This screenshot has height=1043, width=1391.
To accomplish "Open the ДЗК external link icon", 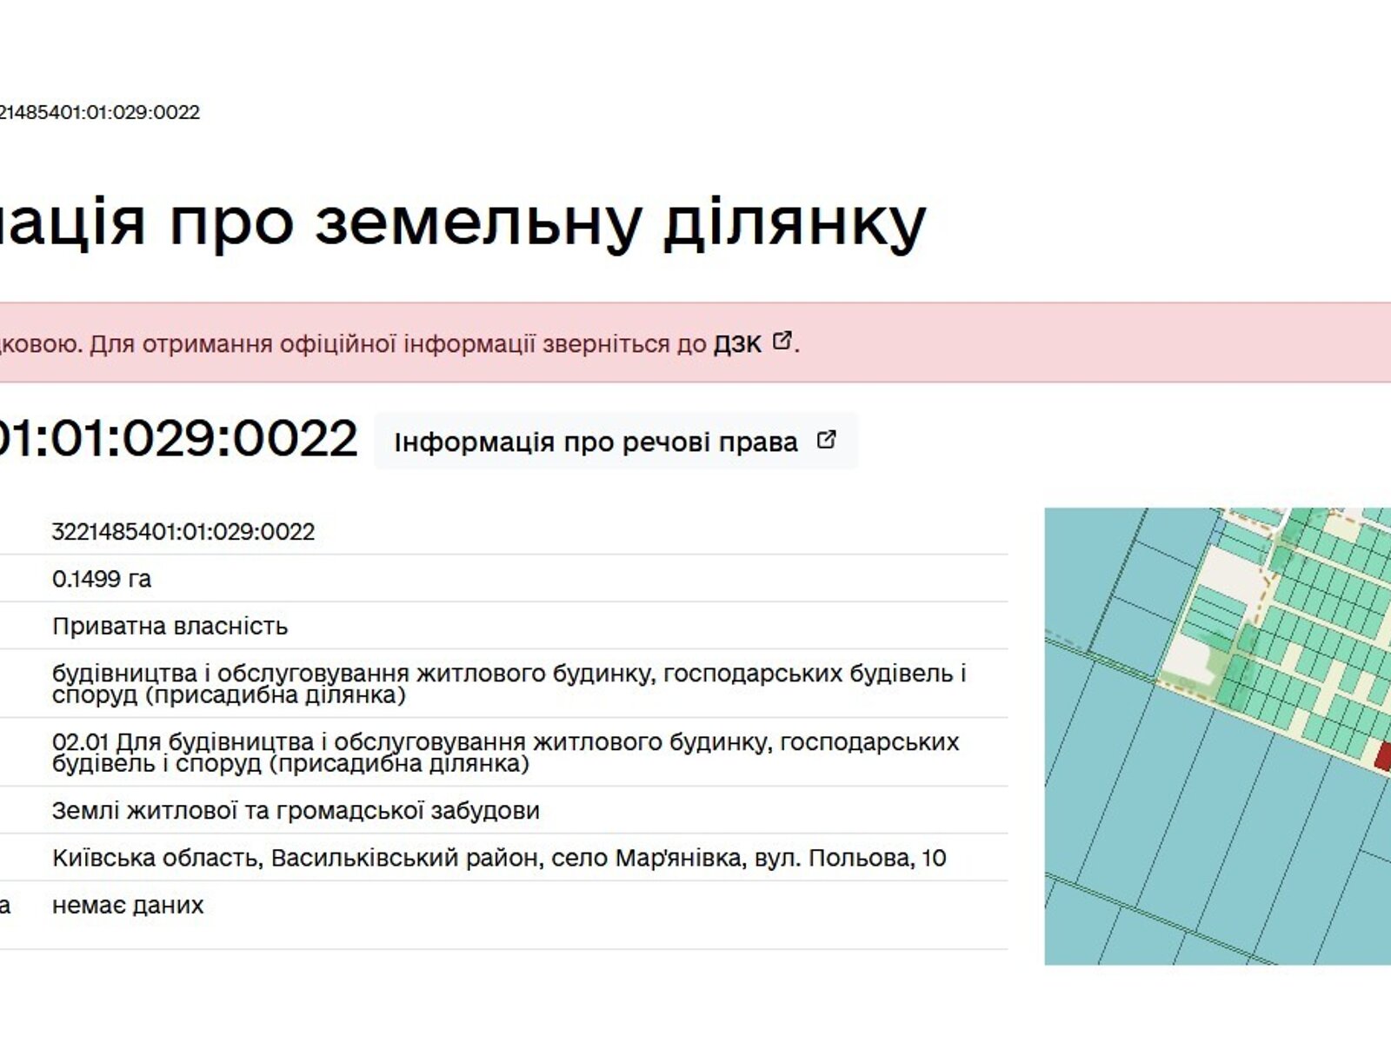I will tap(782, 341).
